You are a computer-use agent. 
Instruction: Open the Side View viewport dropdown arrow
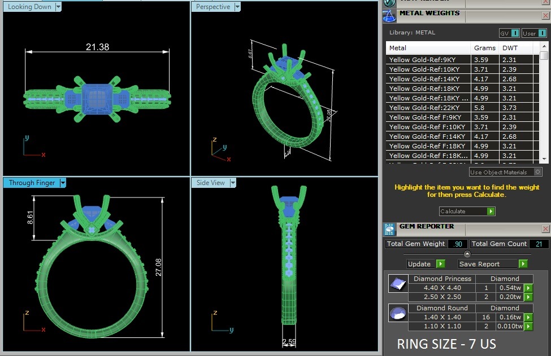[x=233, y=183]
